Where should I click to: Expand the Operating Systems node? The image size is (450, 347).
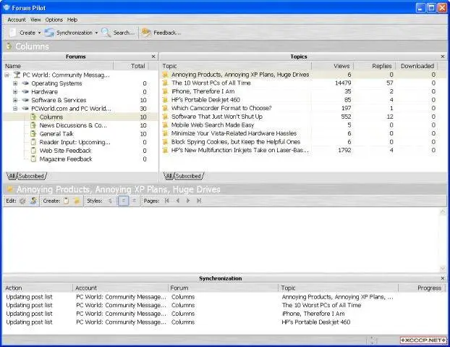[15, 83]
